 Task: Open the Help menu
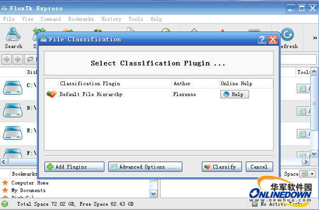156,19
